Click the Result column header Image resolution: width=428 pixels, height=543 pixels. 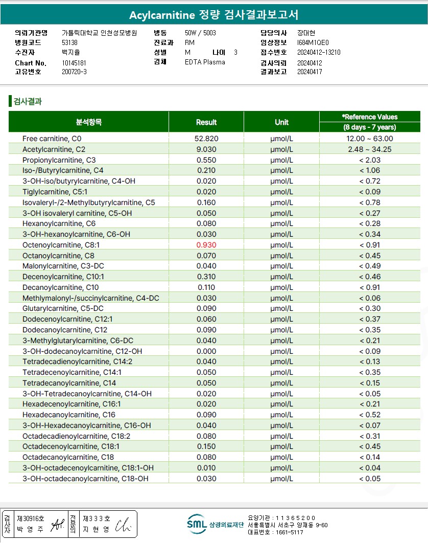[x=206, y=122]
